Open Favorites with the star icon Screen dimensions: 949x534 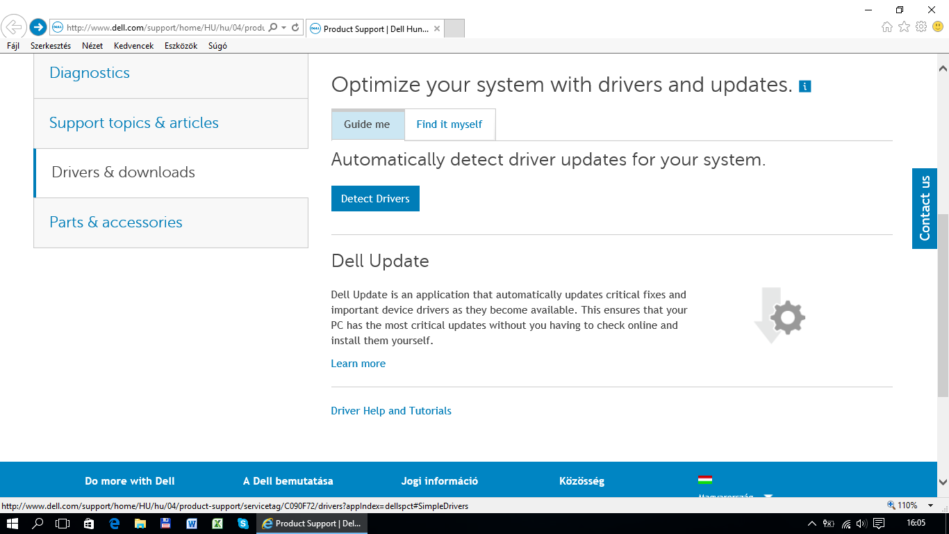[x=904, y=27]
